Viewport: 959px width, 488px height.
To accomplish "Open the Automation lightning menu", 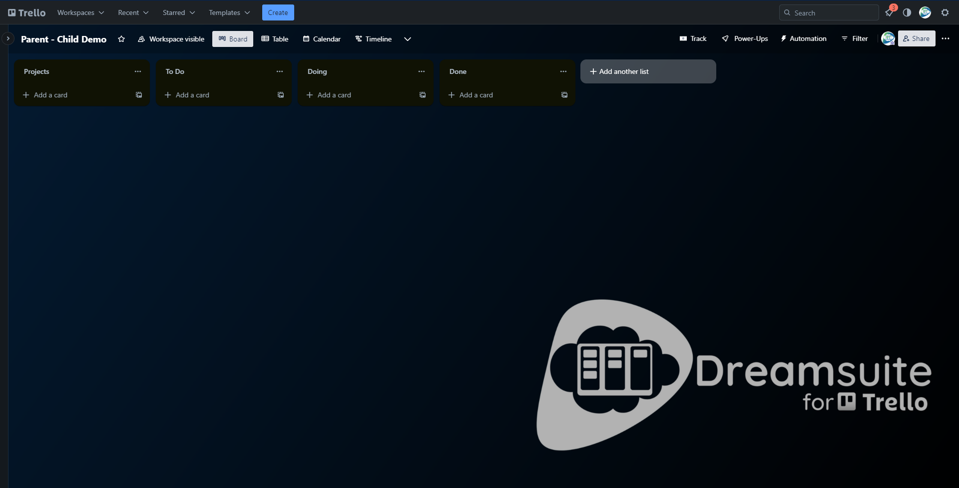I will click(803, 38).
